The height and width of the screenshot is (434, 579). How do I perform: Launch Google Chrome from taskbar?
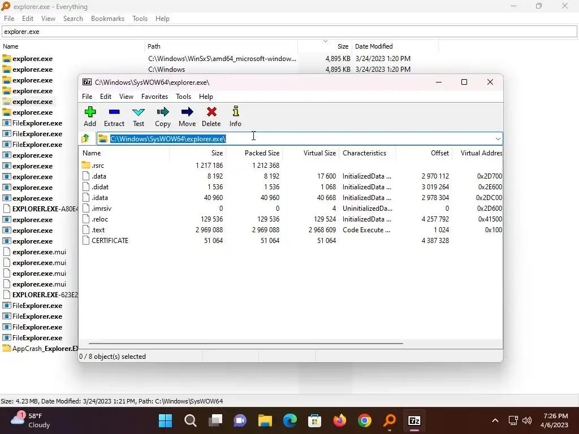tap(365, 420)
